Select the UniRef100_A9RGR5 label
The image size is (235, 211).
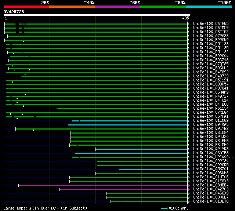(211, 165)
